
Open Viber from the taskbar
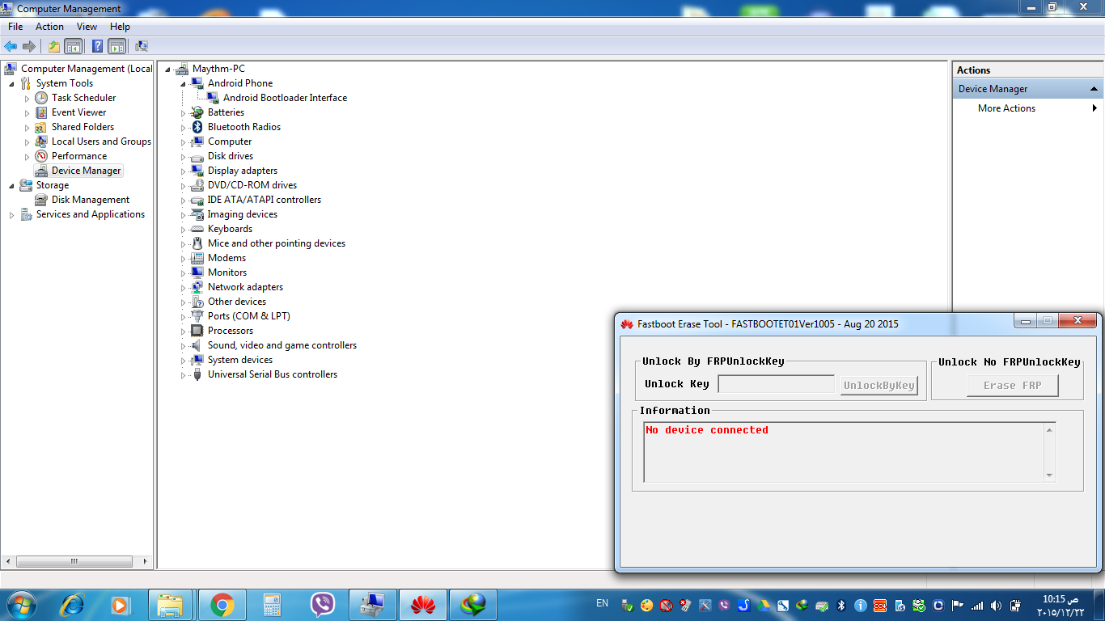pyautogui.click(x=323, y=605)
